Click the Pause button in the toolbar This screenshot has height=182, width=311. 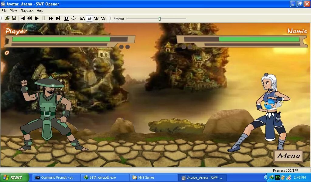coord(44,19)
